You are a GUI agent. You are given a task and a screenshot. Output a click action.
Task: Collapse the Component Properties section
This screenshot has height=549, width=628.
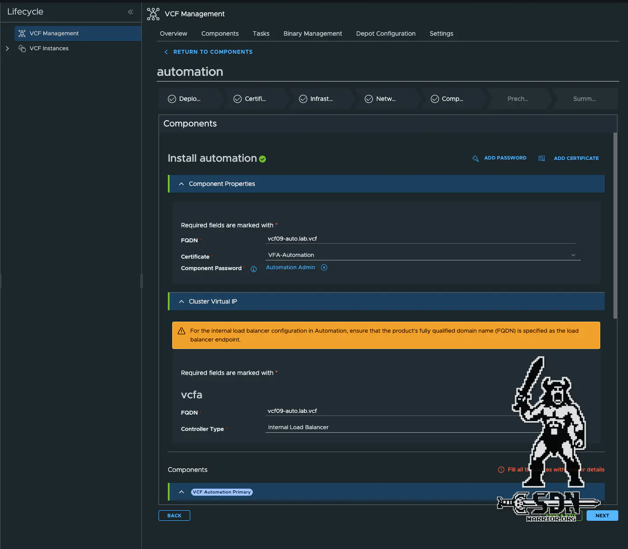pyautogui.click(x=181, y=184)
